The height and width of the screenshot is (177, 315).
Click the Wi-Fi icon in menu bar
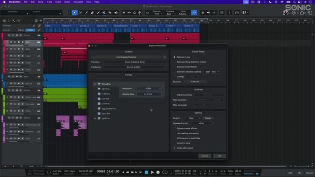[282, 2]
